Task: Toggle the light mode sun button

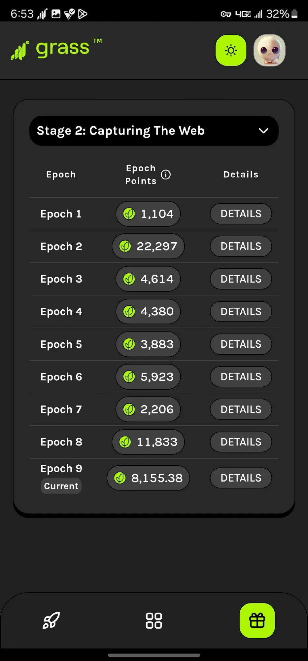Action: [231, 50]
